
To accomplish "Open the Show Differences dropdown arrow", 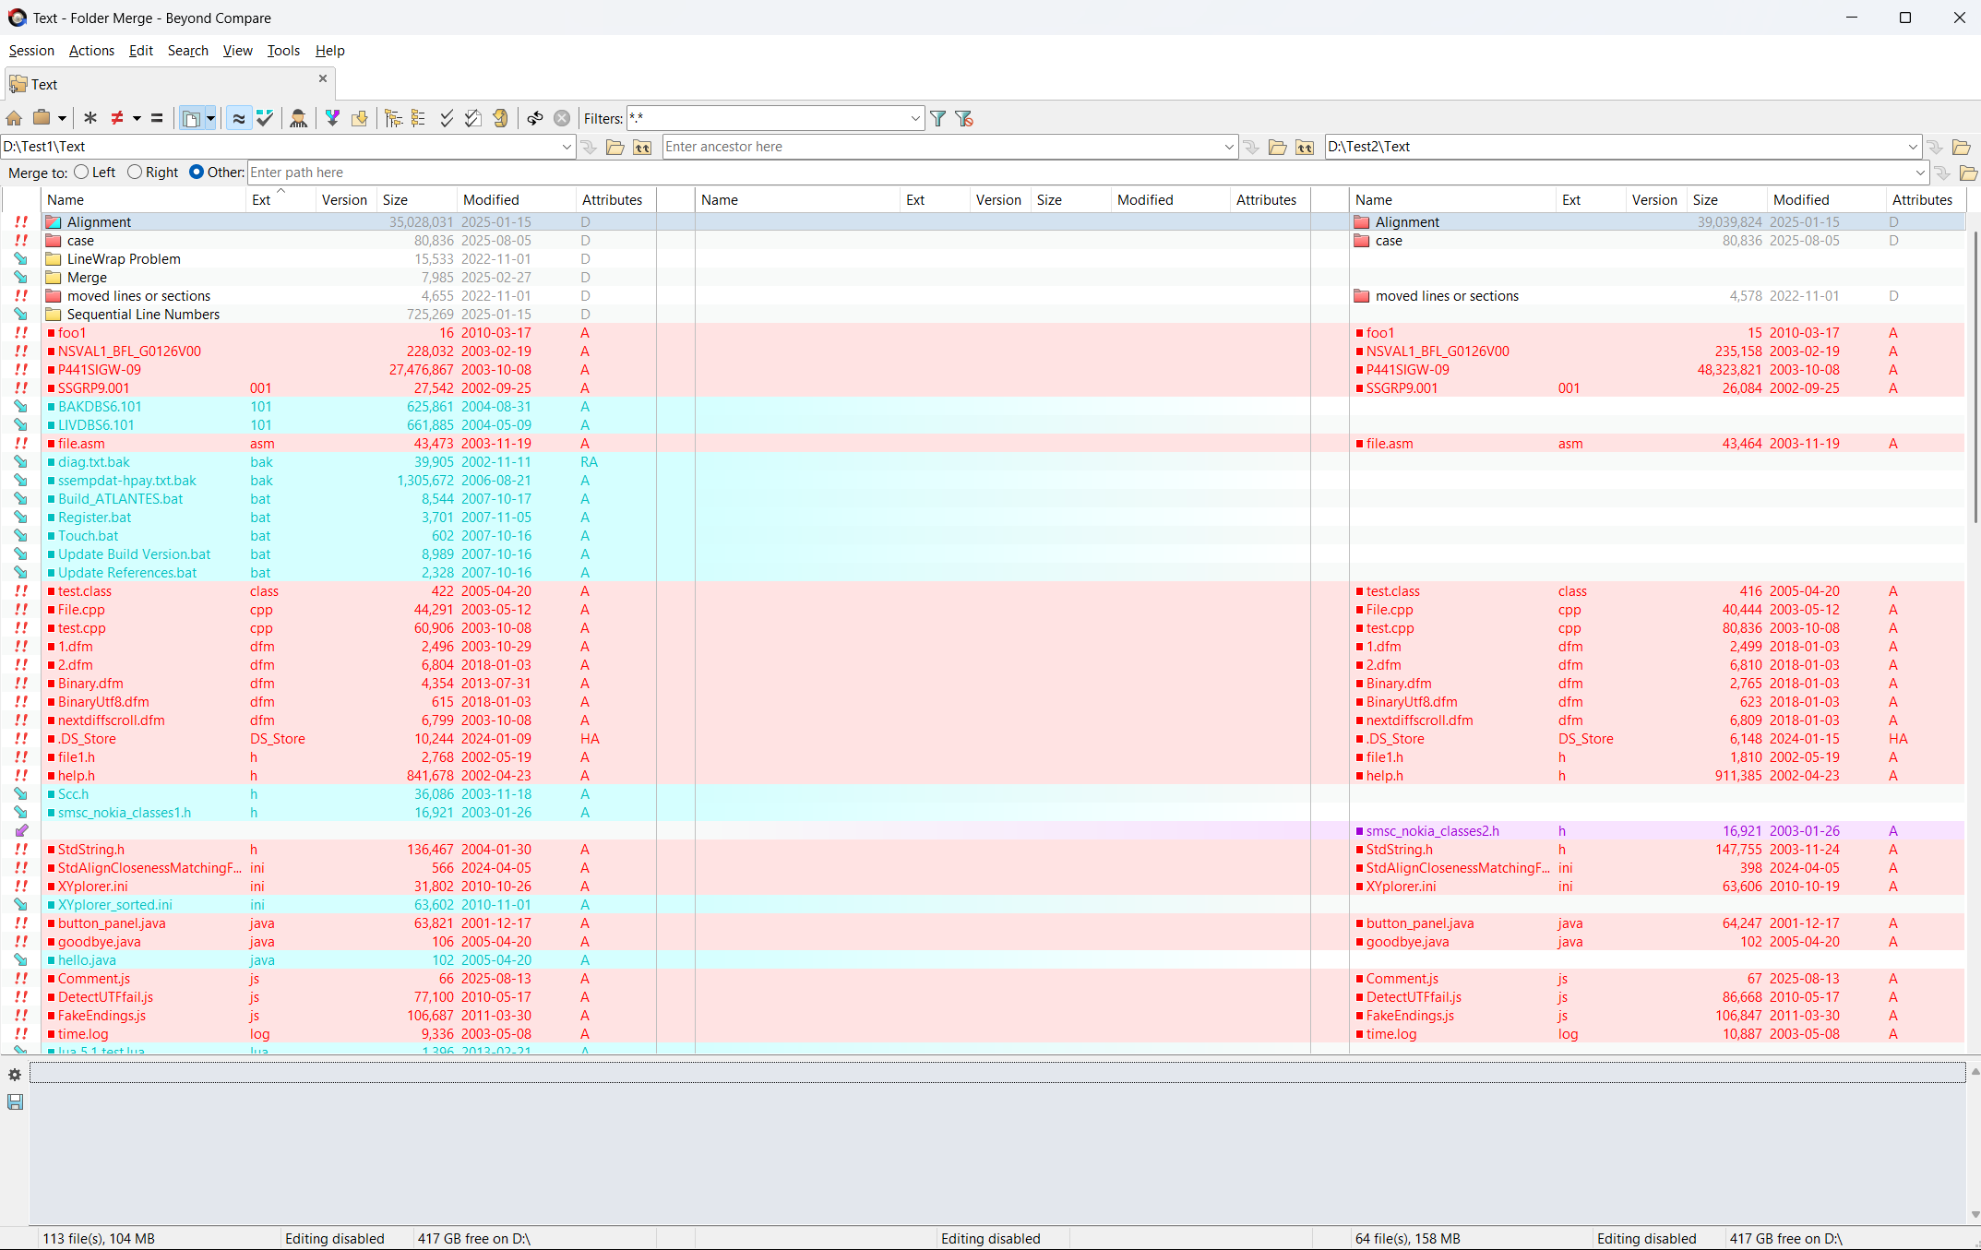I will pos(137,118).
